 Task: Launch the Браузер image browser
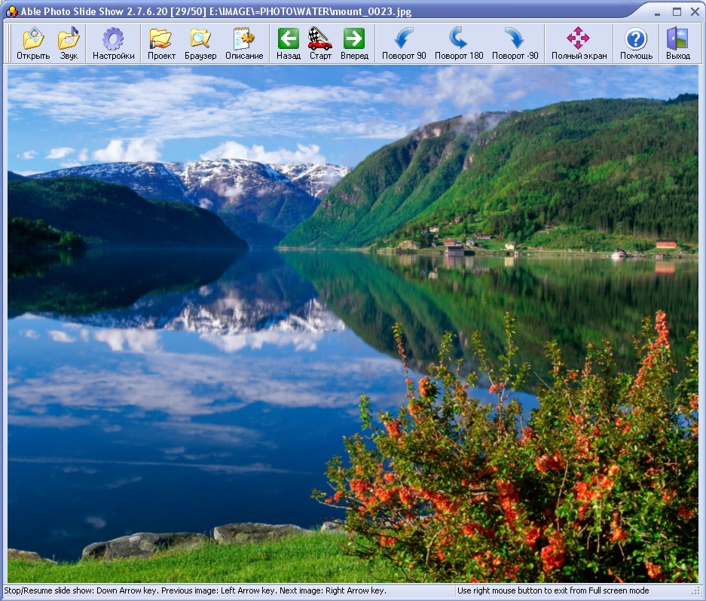[x=200, y=44]
